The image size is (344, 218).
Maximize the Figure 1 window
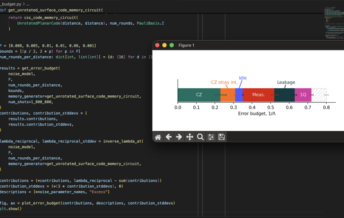pyautogui.click(x=172, y=45)
